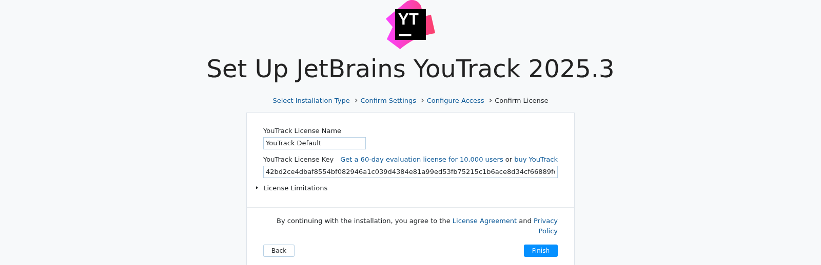Click the YouTrack License Name label
The height and width of the screenshot is (265, 821).
tap(302, 131)
